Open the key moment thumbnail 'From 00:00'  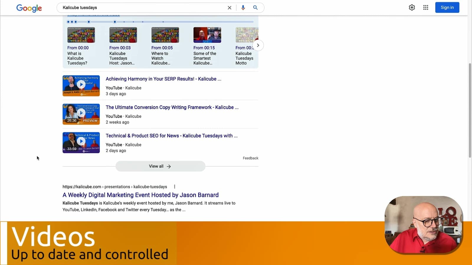pos(81,35)
